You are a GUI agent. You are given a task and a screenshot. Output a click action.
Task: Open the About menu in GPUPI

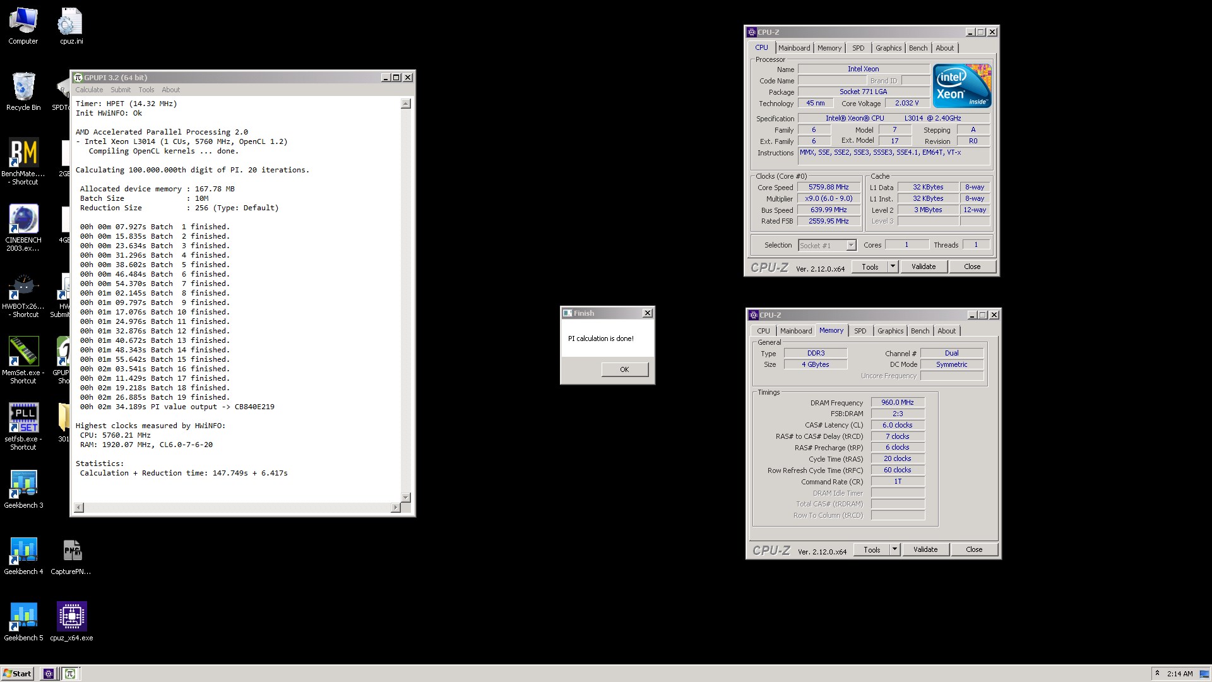coord(170,90)
